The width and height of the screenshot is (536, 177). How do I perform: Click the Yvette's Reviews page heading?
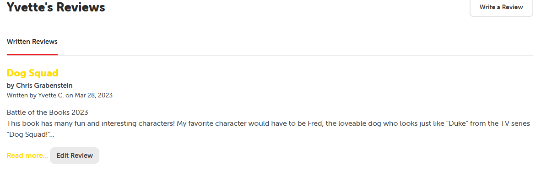coord(56,7)
